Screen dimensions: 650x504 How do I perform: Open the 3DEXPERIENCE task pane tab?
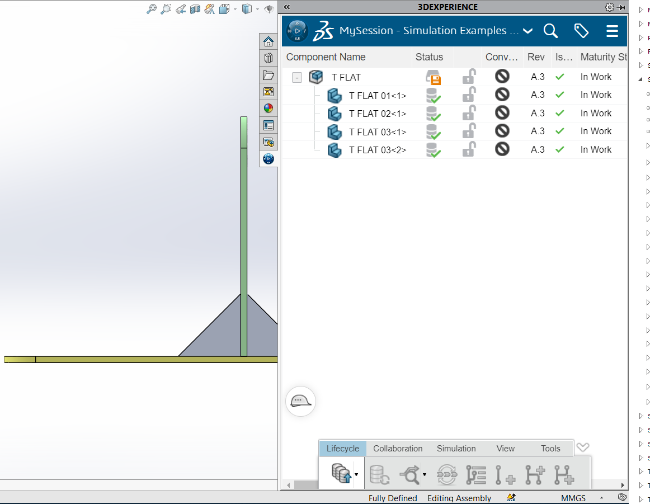click(269, 159)
